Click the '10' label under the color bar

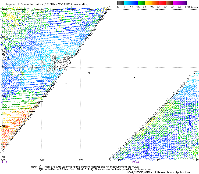pyautogui.click(x=132, y=7)
